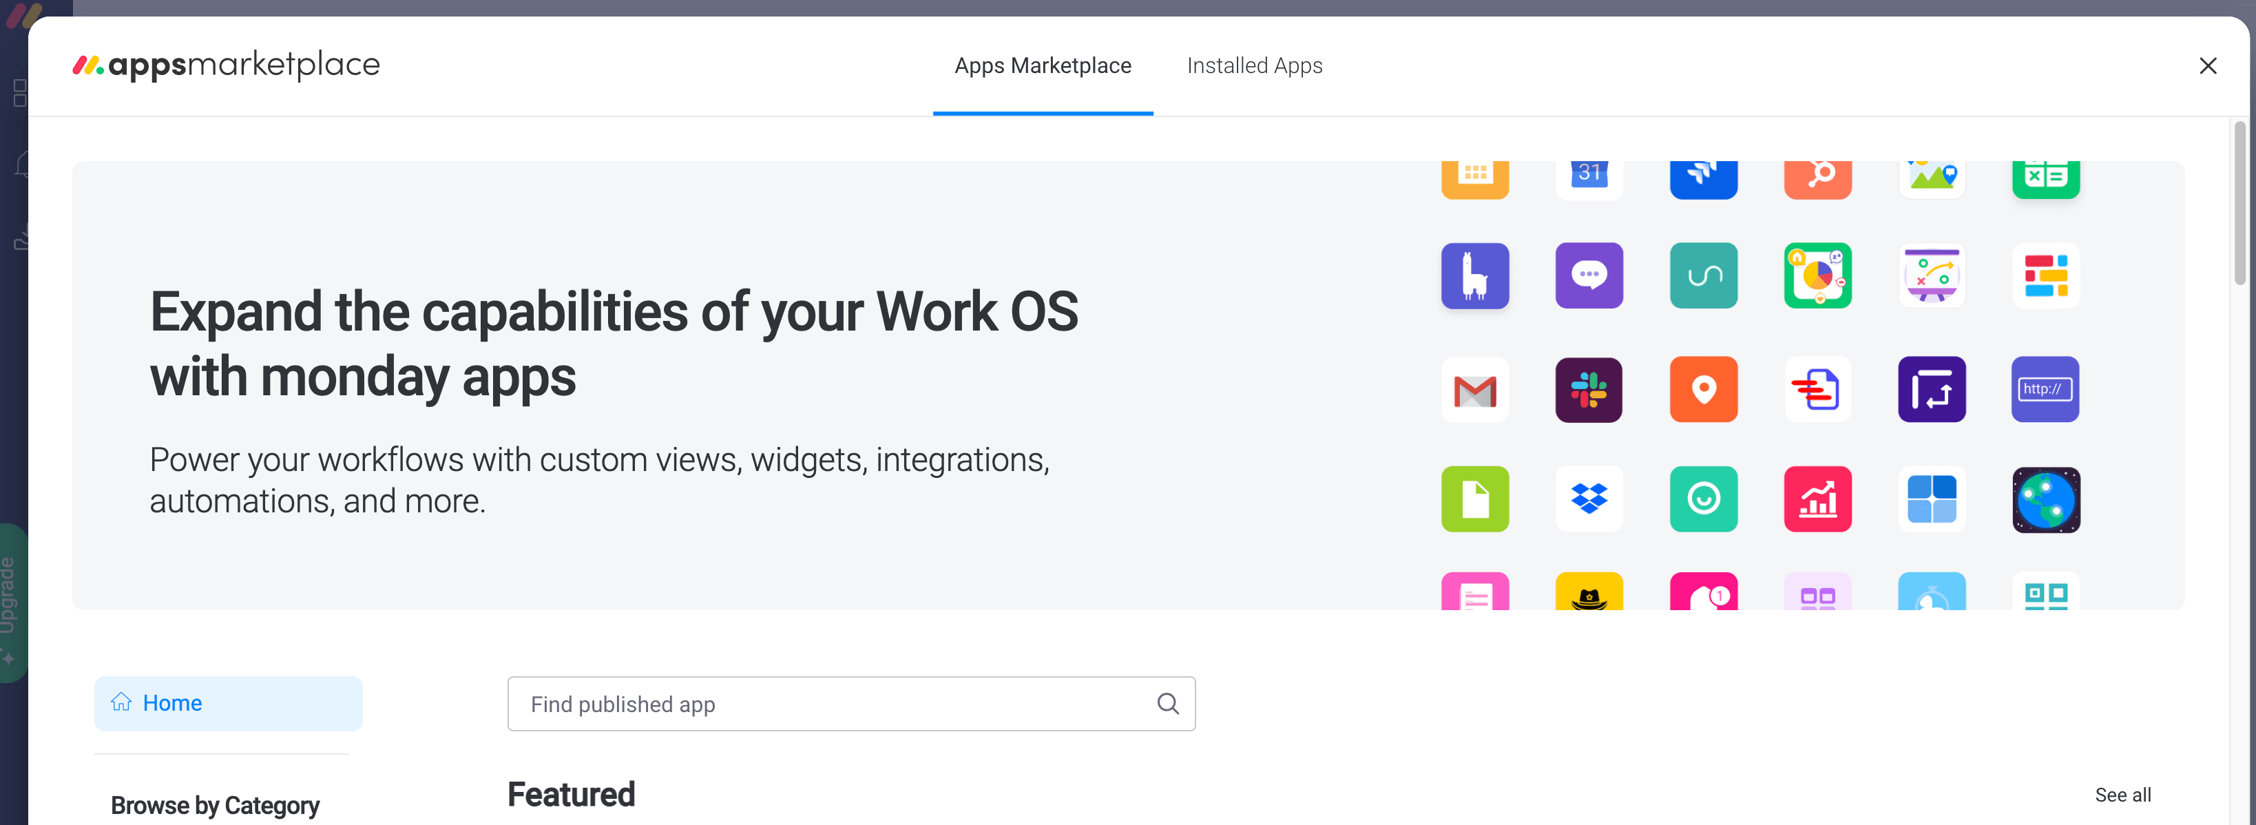Screen dimensions: 2256x825
Task: Open the Slack integration icon
Action: click(x=1589, y=389)
